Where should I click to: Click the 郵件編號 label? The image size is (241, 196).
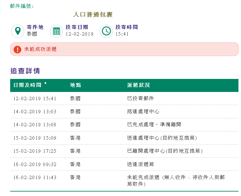click(x=22, y=6)
